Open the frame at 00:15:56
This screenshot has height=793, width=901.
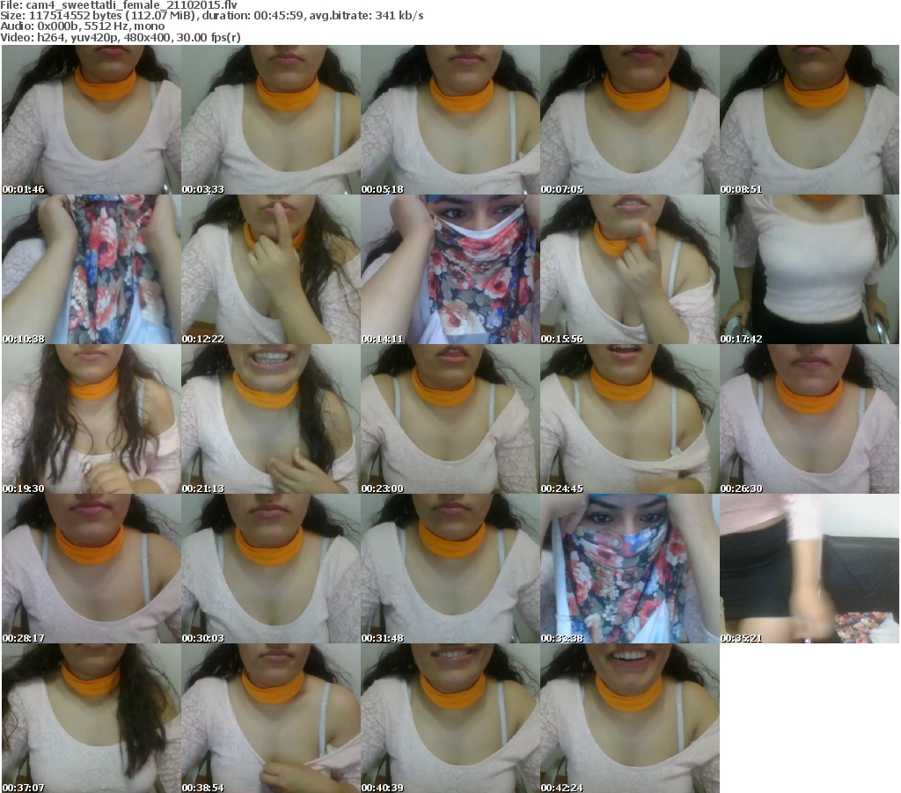tap(630, 269)
